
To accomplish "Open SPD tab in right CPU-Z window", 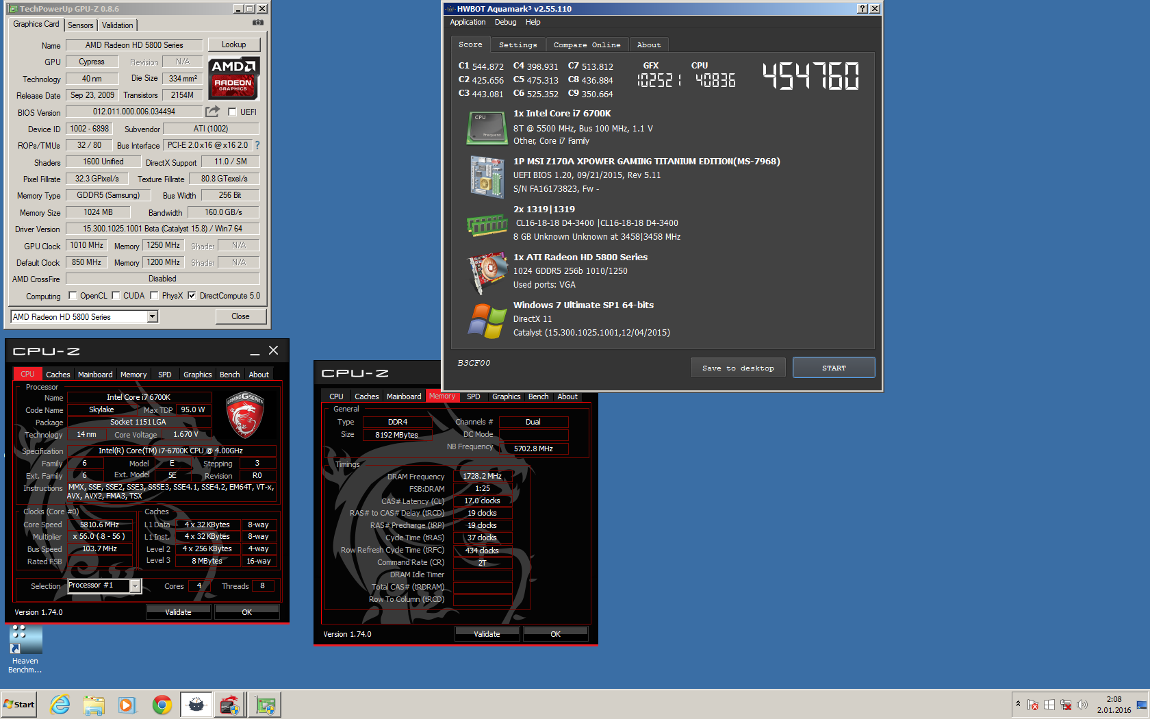I will pyautogui.click(x=474, y=396).
